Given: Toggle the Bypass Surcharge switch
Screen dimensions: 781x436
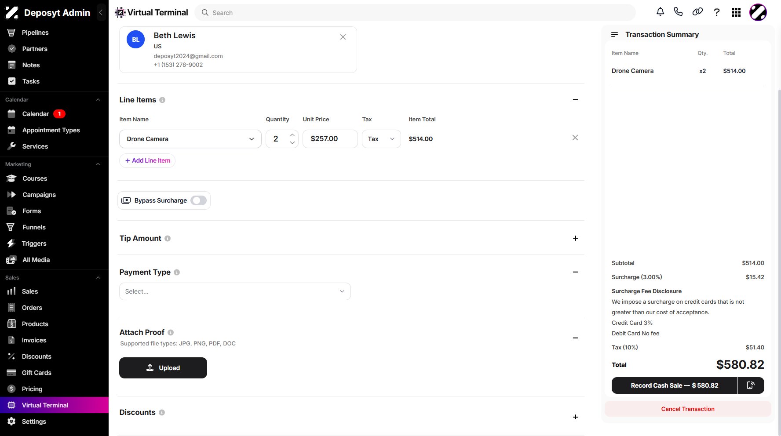Looking at the screenshot, I should click(199, 200).
